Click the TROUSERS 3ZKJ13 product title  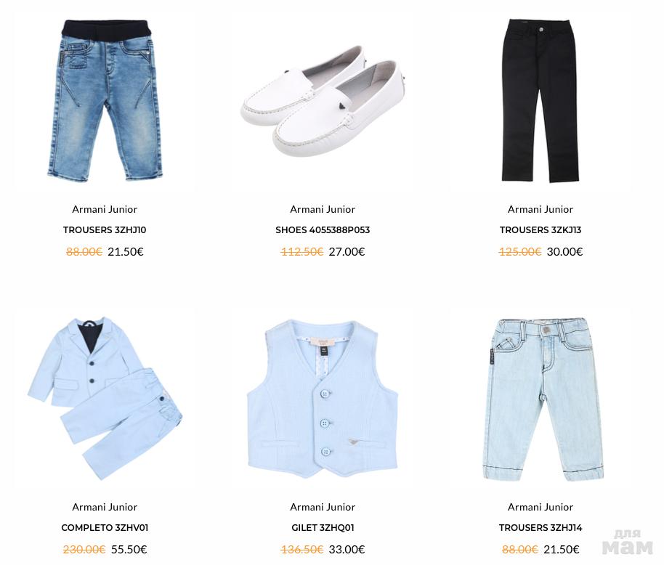click(540, 229)
